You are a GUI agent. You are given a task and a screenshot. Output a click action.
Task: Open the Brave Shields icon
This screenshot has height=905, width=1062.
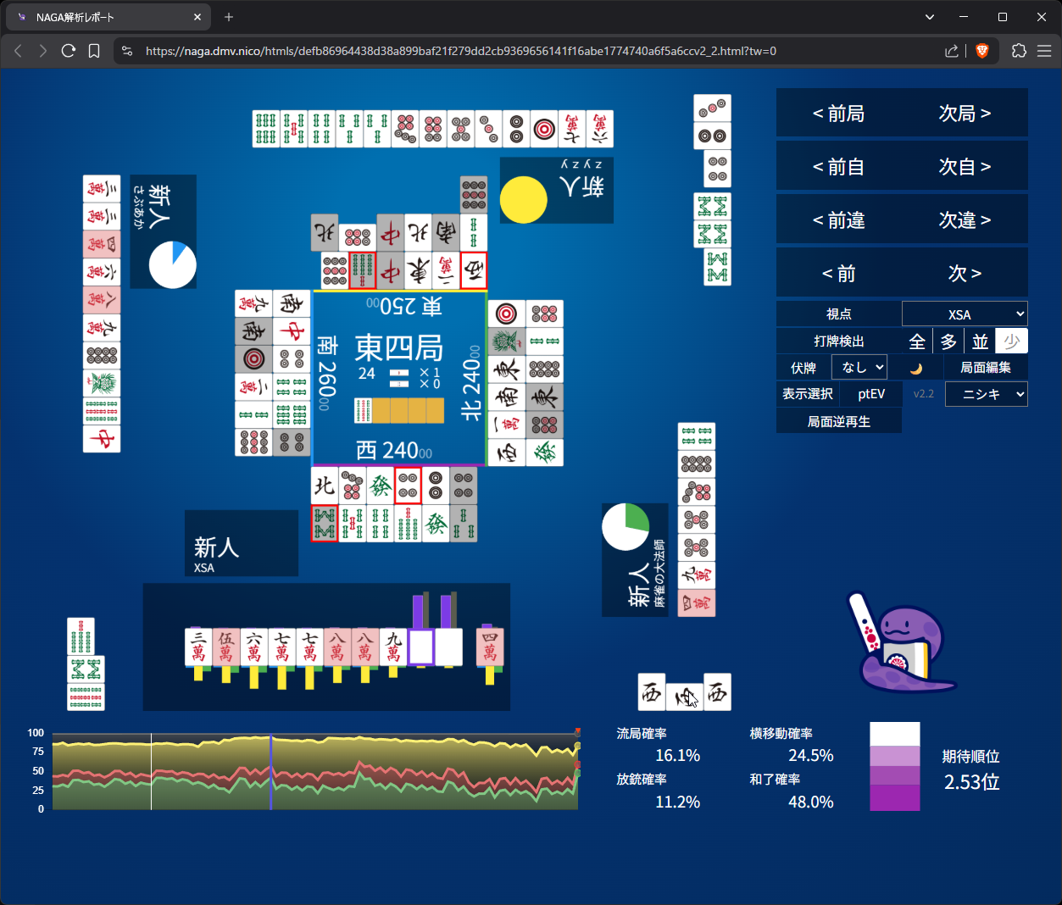[x=982, y=51]
